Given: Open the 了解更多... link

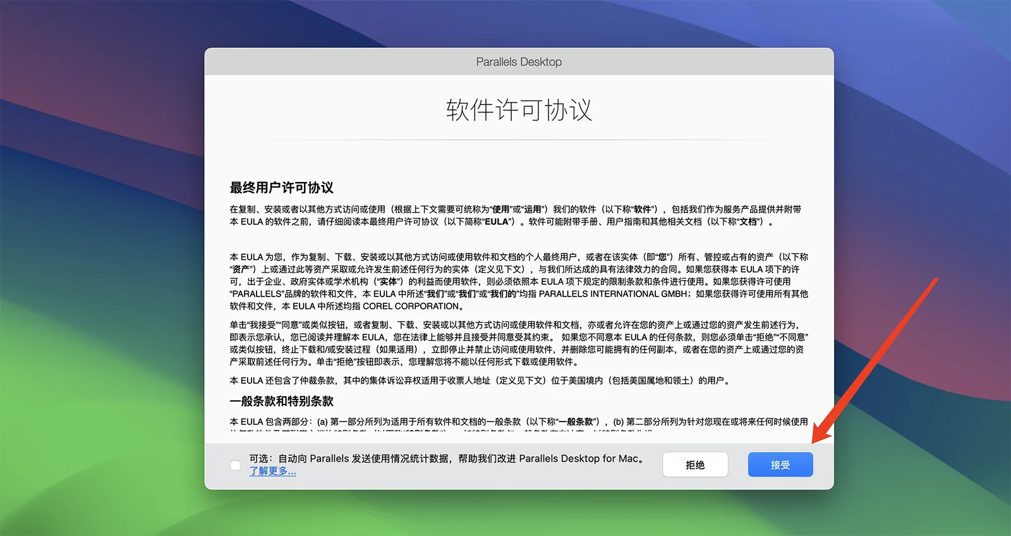Looking at the screenshot, I should [x=272, y=471].
